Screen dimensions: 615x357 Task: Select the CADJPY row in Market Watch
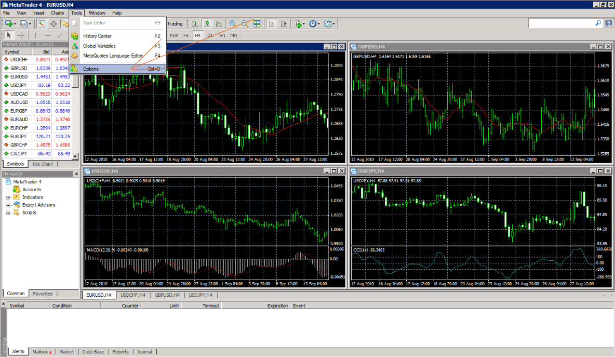pos(37,154)
